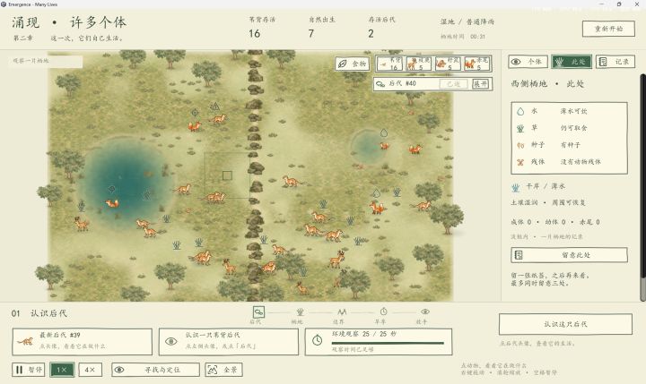Click the 认识这只后代 button
The height and width of the screenshot is (384, 646).
[x=565, y=324]
